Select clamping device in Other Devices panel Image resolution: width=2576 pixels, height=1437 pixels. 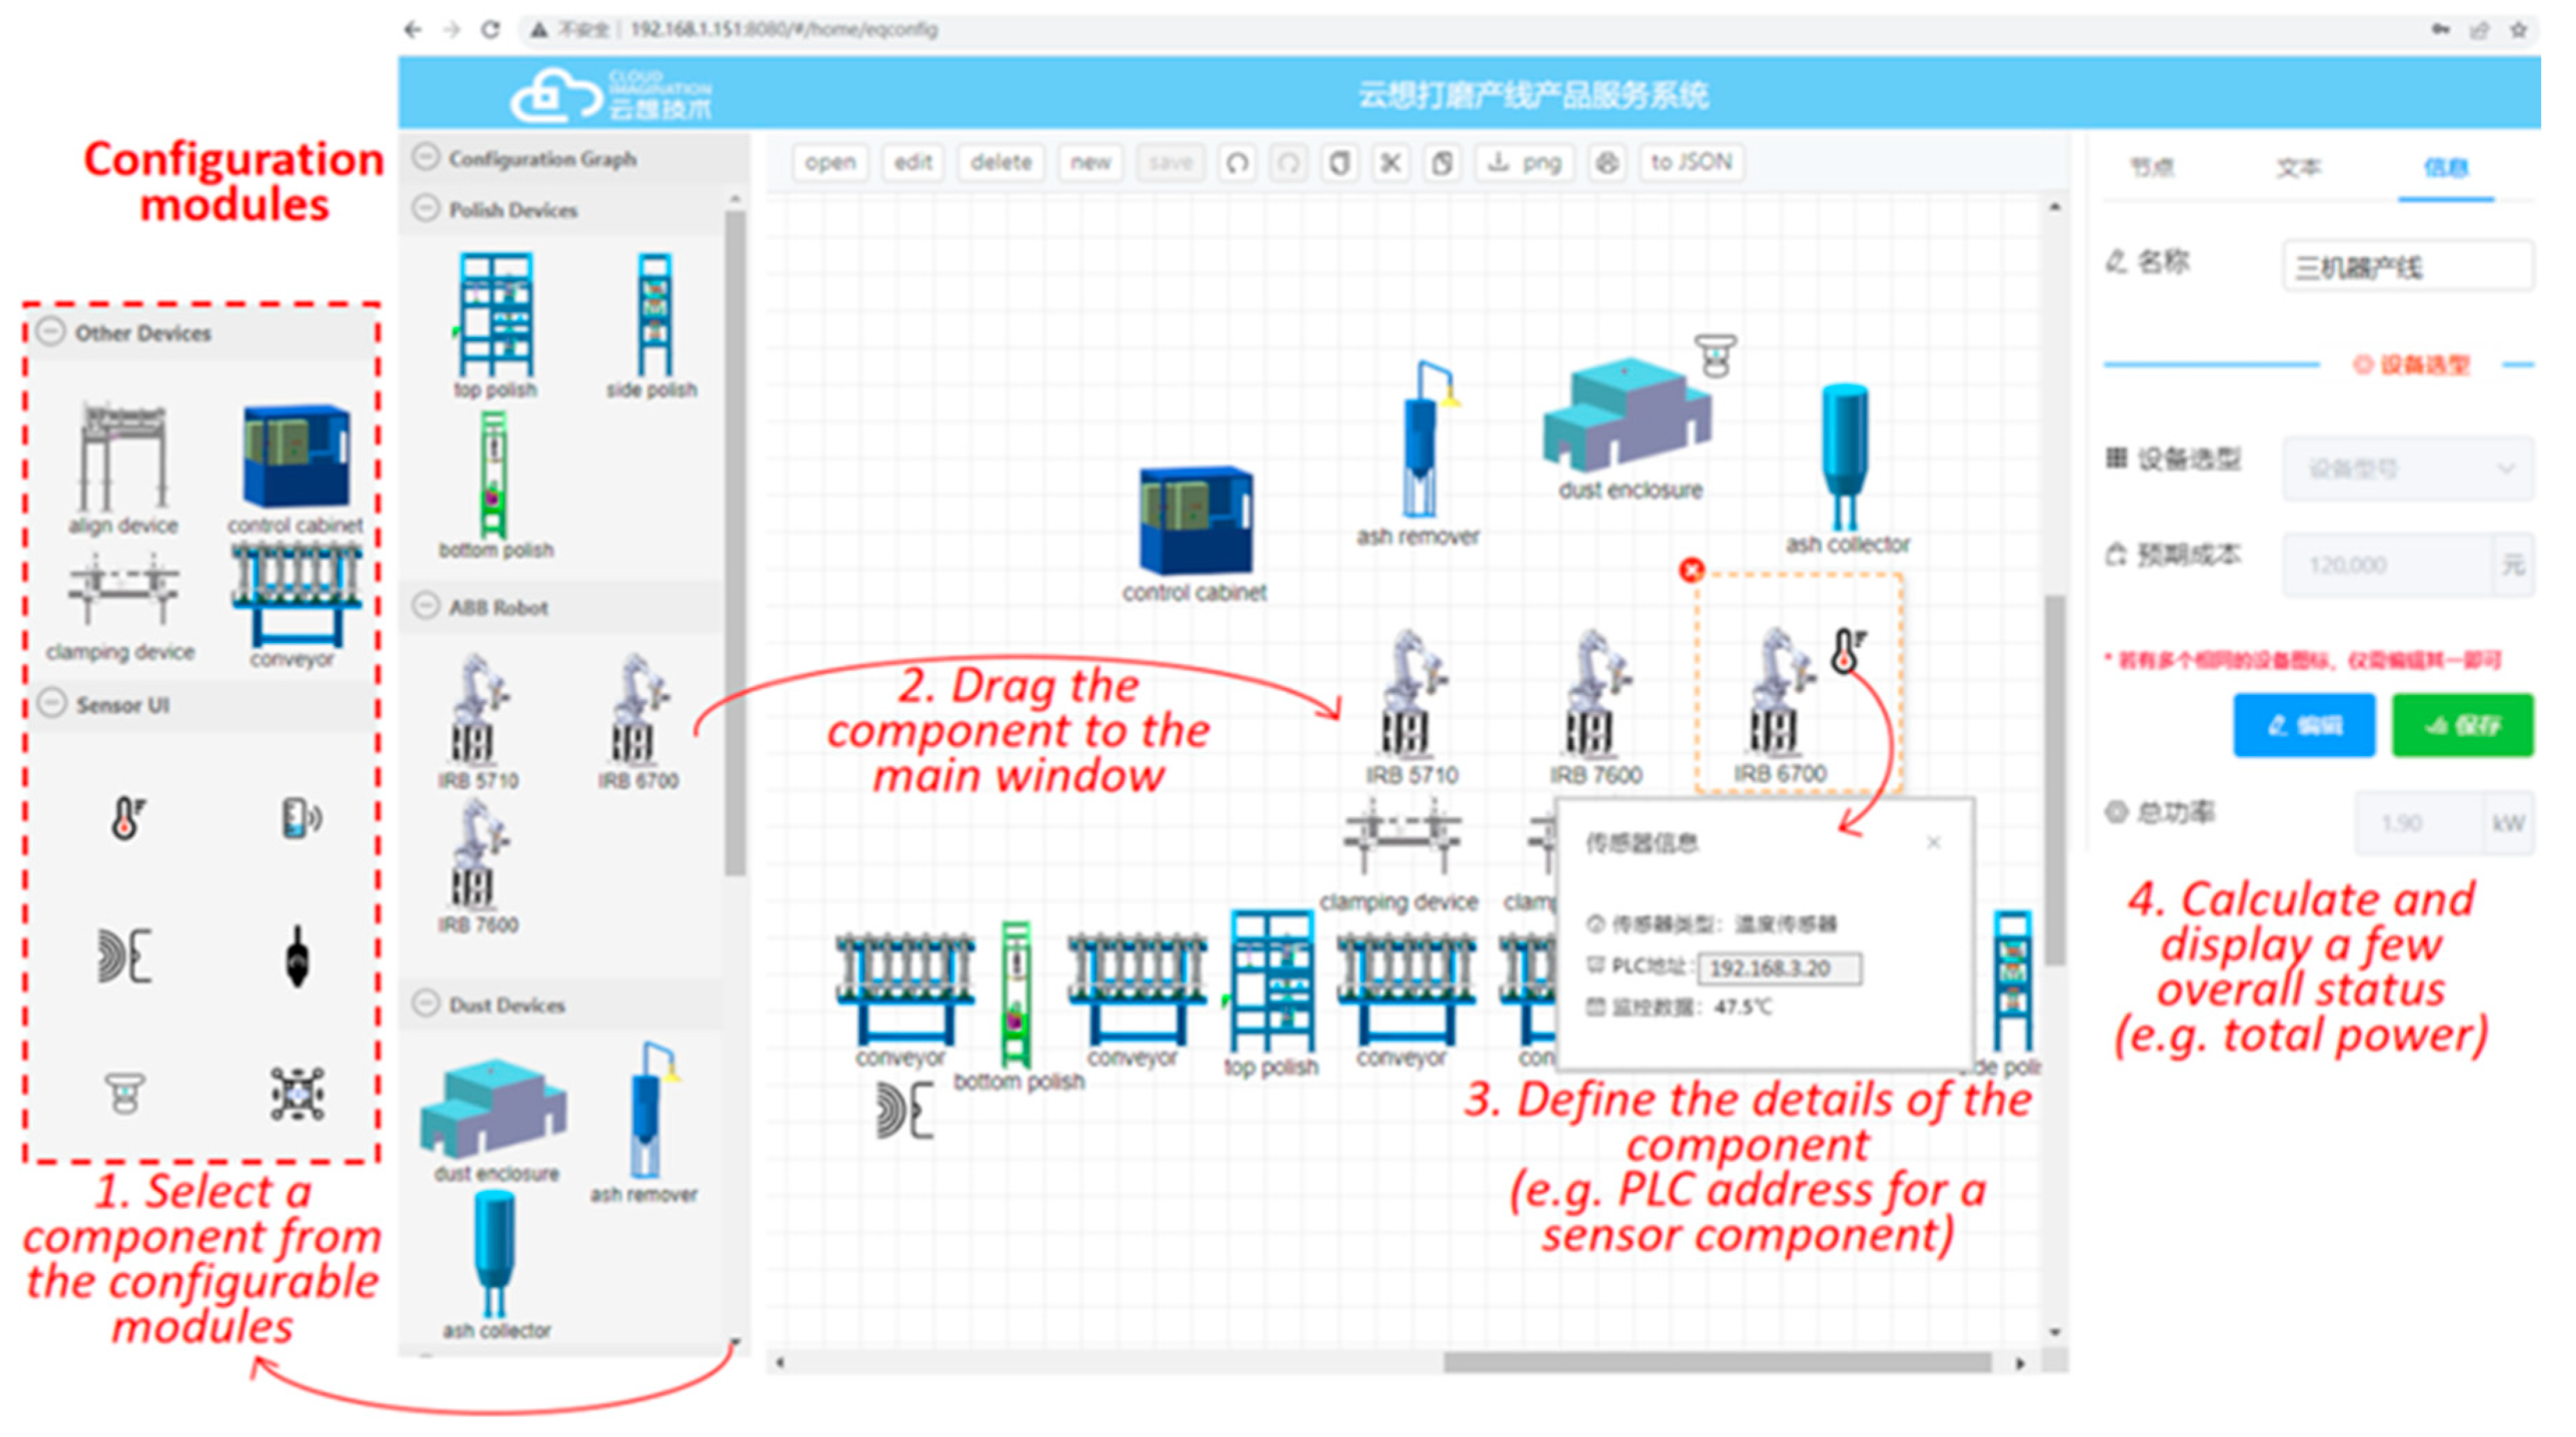click(121, 608)
